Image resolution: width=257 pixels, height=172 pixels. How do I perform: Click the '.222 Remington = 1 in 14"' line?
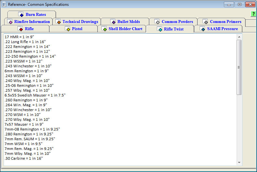pyautogui.click(x=27, y=47)
